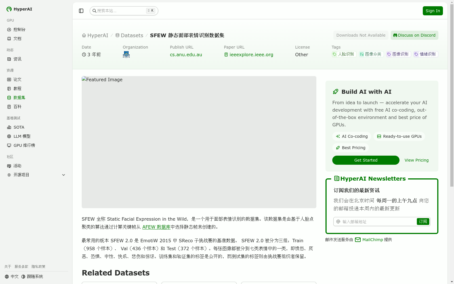Click the page vertical scrollbar thumb
The width and height of the screenshot is (454, 284).
[x=452, y=95]
